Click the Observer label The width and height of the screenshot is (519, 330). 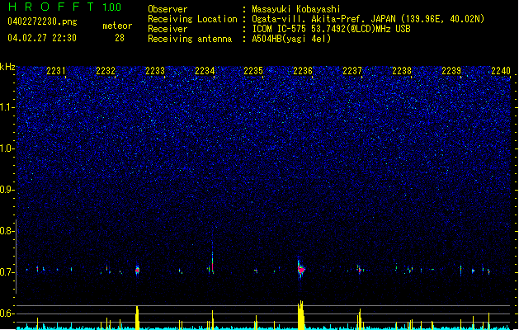tap(167, 9)
